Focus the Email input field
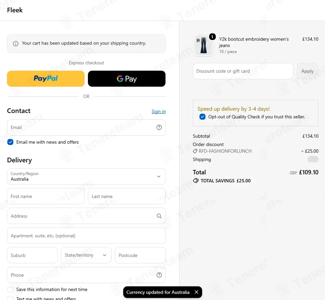The height and width of the screenshot is (300, 325). (87, 127)
